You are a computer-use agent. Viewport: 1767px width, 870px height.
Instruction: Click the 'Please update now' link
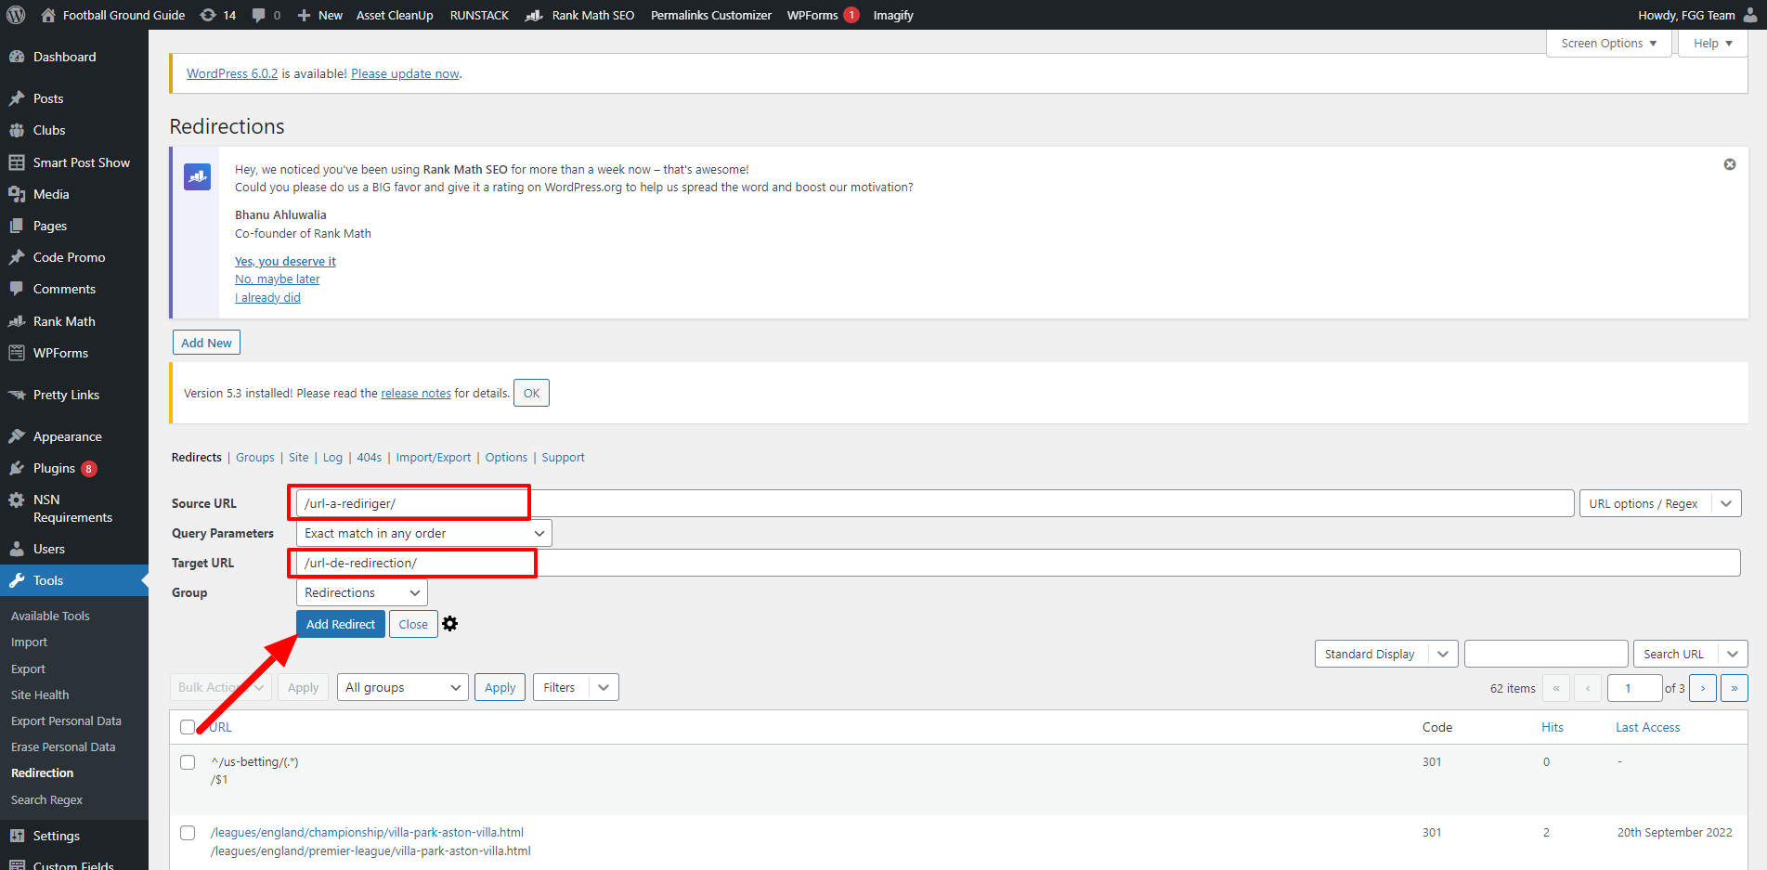pos(405,73)
